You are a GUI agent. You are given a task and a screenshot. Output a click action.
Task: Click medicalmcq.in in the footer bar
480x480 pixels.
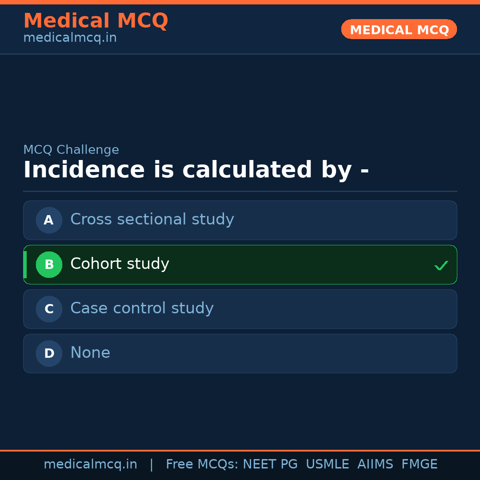91,464
